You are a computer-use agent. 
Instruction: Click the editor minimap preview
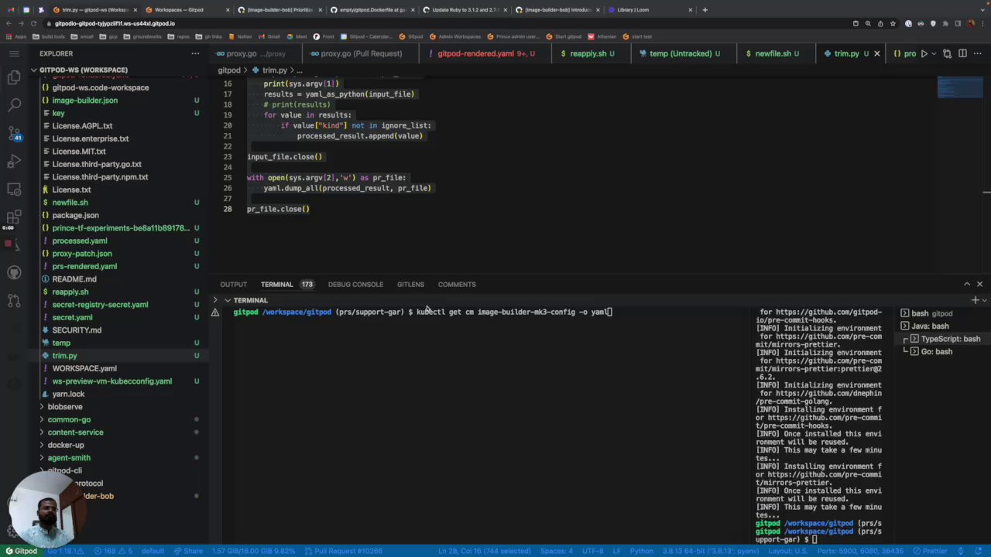pos(959,87)
